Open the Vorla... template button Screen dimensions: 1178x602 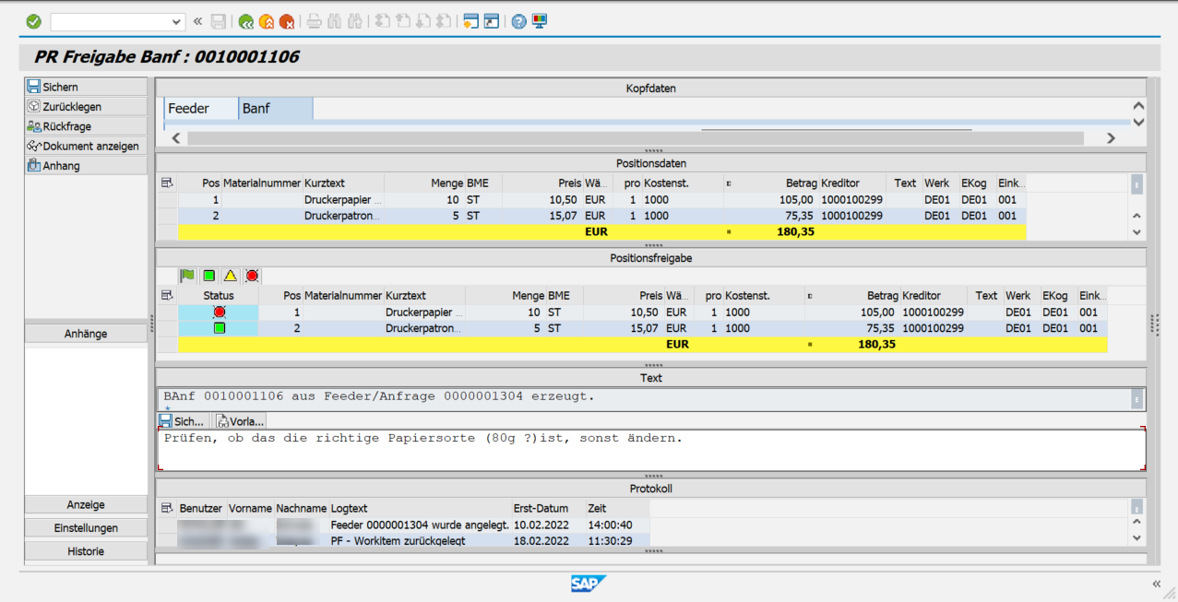click(238, 420)
